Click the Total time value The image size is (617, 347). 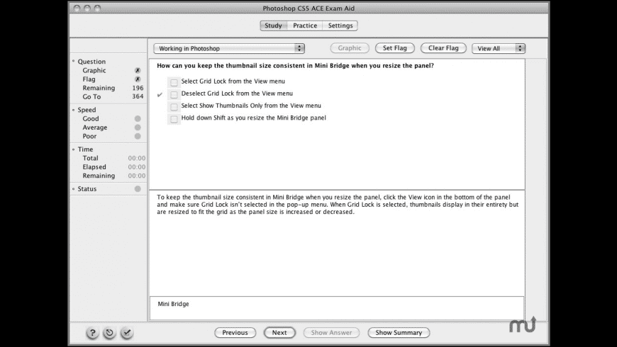coord(137,158)
